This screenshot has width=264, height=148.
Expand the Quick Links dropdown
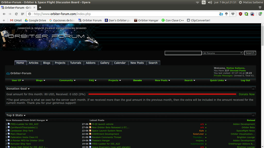point(218,80)
